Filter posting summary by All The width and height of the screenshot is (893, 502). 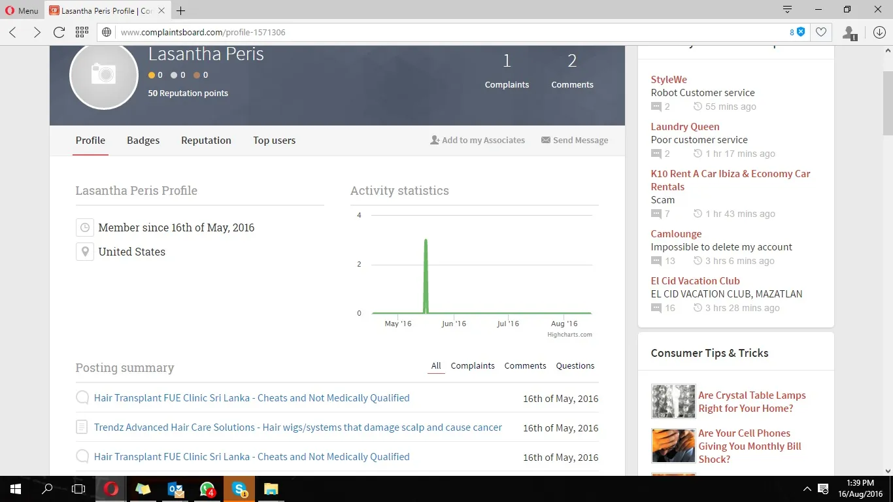click(436, 366)
